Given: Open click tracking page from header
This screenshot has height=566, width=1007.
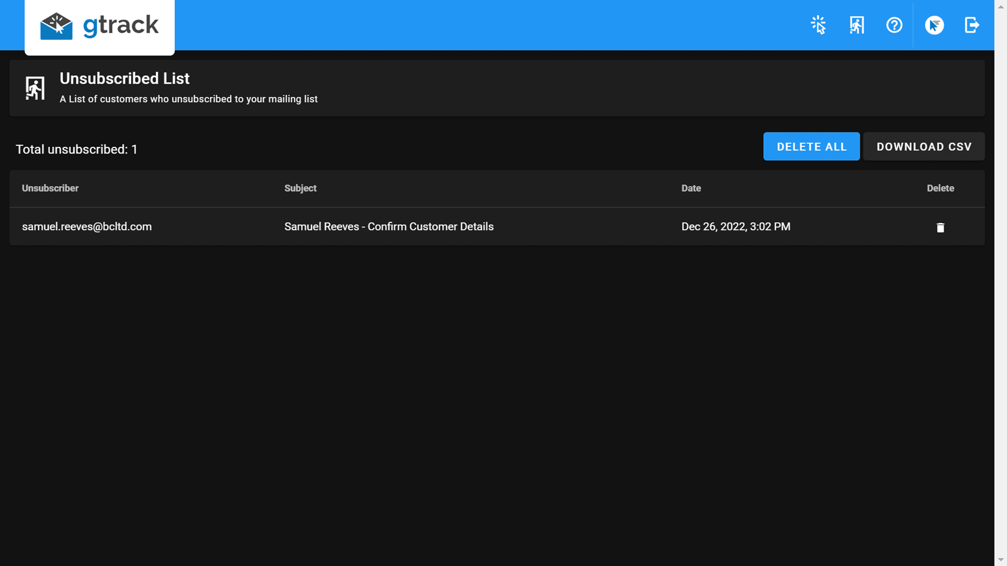Looking at the screenshot, I should tap(818, 25).
